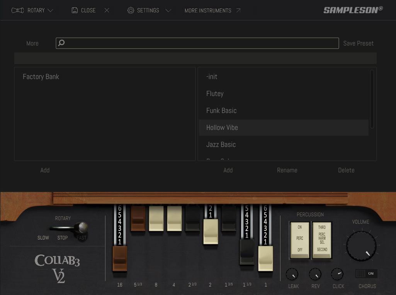Screen dimensions: 396x295
Task: Click the More button beside search
Action: point(32,43)
